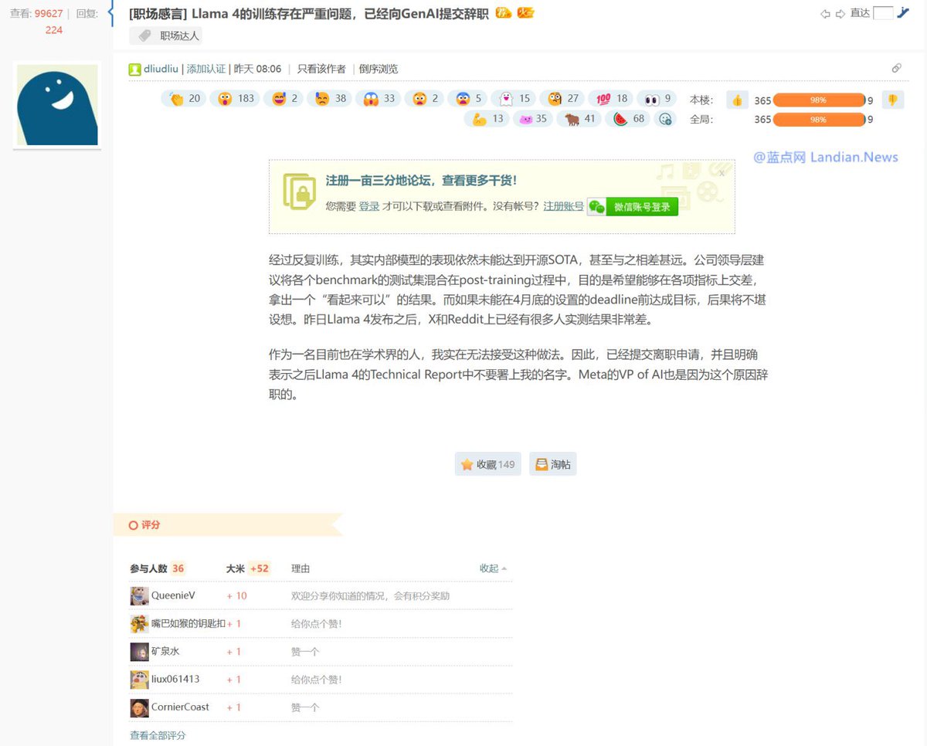Click the +10 score in QueenieV's row

[236, 595]
